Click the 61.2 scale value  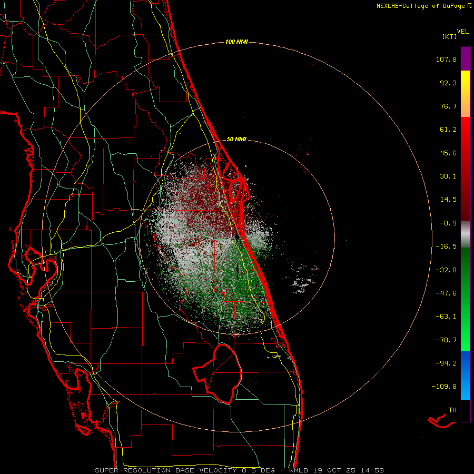coord(448,130)
